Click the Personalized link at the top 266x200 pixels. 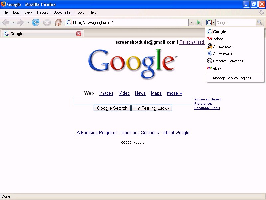192,42
